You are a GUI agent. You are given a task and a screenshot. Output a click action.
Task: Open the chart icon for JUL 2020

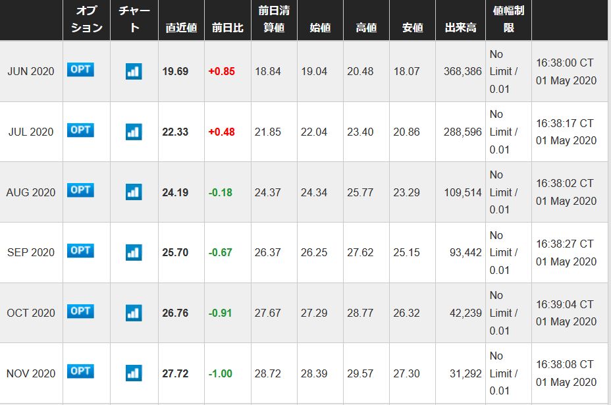pyautogui.click(x=134, y=132)
